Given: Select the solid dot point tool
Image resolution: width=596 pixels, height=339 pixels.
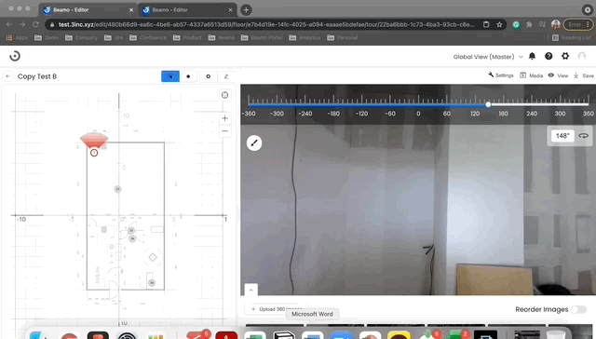Looking at the screenshot, I should point(188,76).
